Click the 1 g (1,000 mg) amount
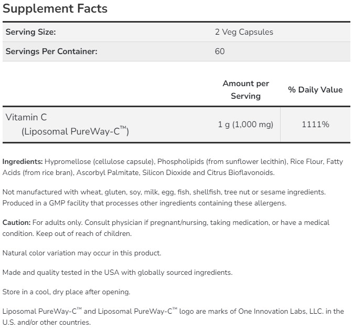The width and height of the screenshot is (353, 330). click(x=245, y=125)
